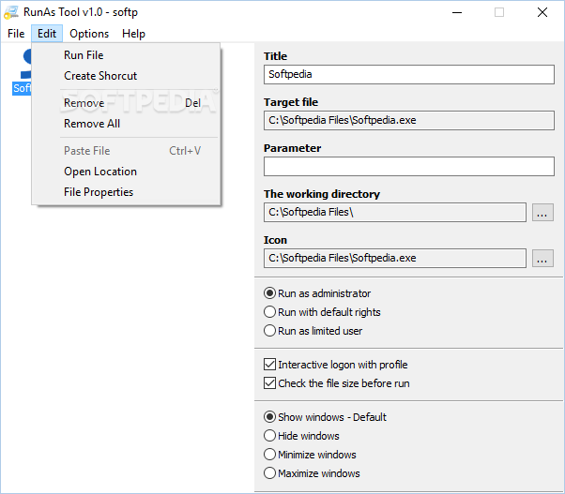Select Minimize windows option
Viewport: 565px width, 494px height.
click(310, 455)
